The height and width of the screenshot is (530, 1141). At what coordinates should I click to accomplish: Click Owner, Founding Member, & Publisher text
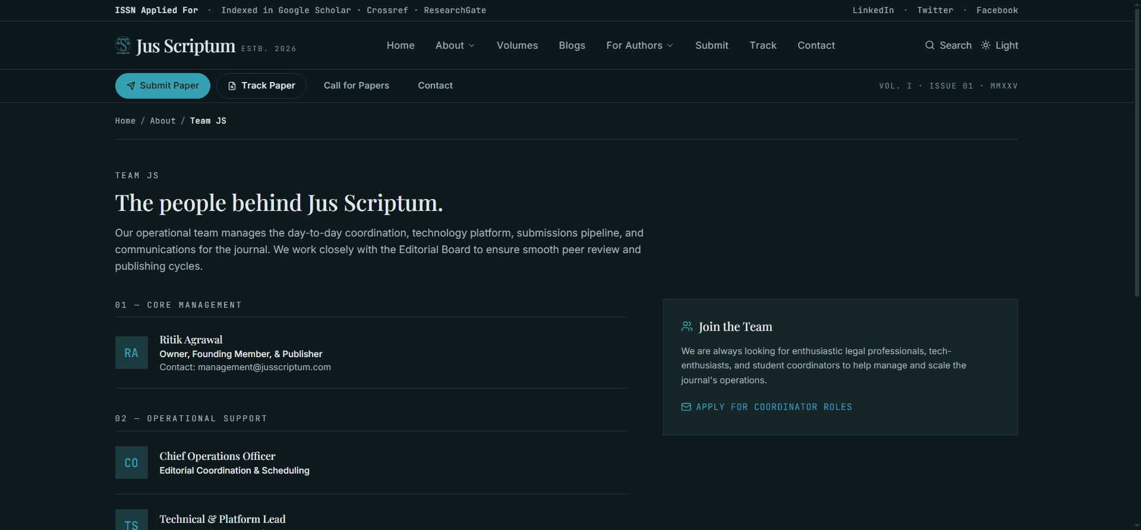241,354
